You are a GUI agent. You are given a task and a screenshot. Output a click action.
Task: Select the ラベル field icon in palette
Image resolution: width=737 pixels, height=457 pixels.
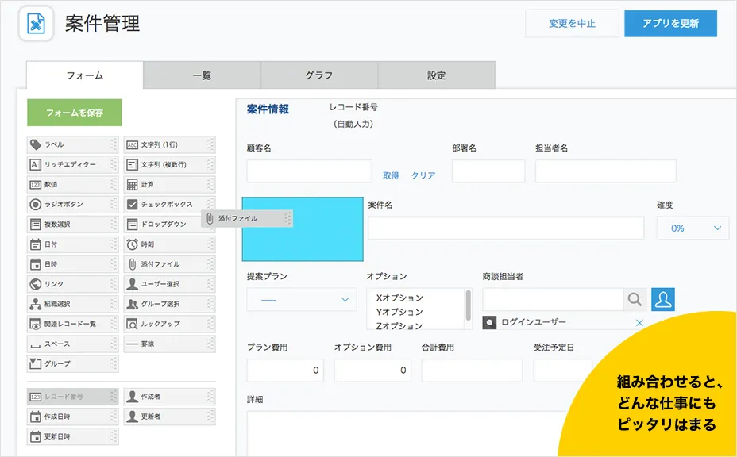(x=36, y=144)
